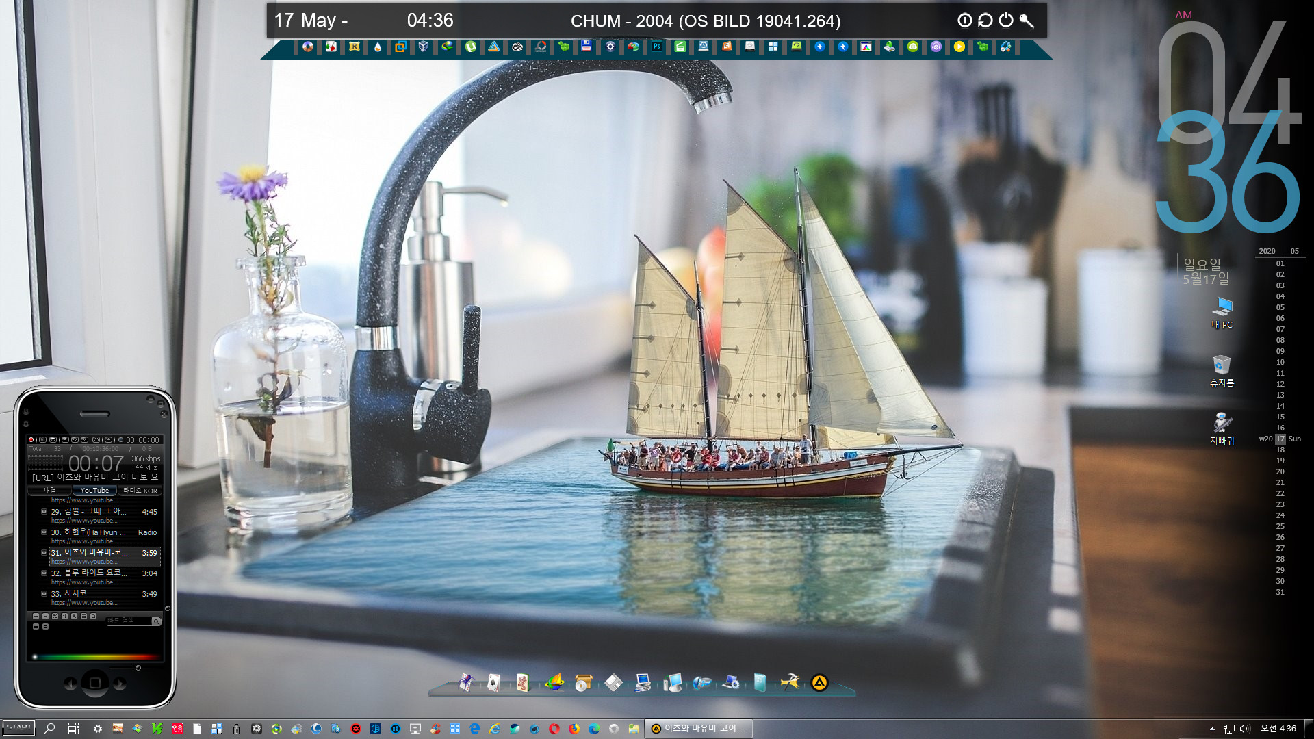1314x739 pixels.
Task: Click the CD box icon in bottom dock
Action: click(x=583, y=682)
